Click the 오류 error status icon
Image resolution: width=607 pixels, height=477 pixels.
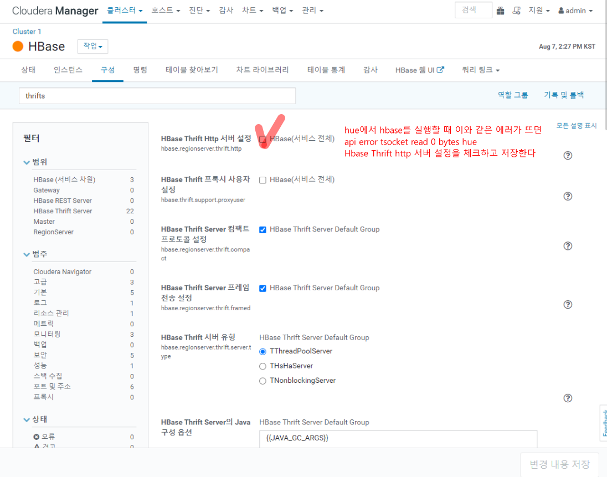point(37,437)
